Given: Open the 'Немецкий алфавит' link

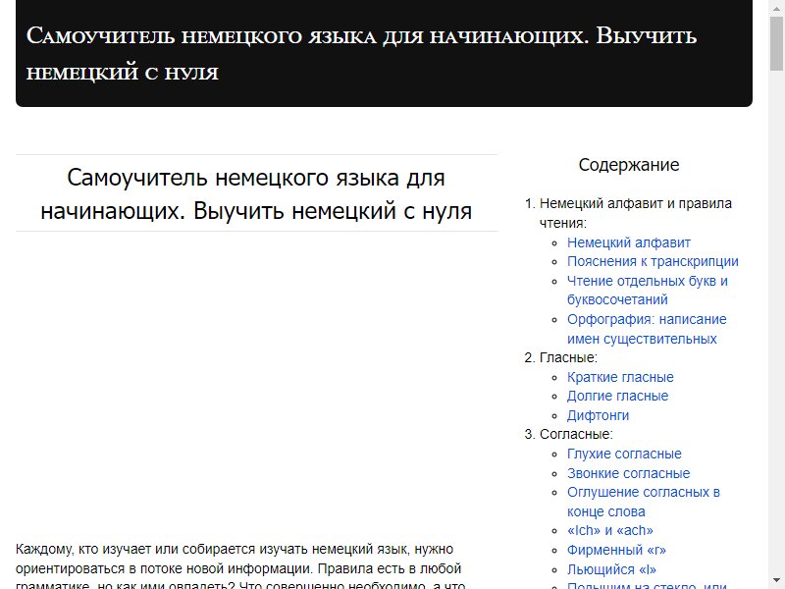Looking at the screenshot, I should [629, 242].
